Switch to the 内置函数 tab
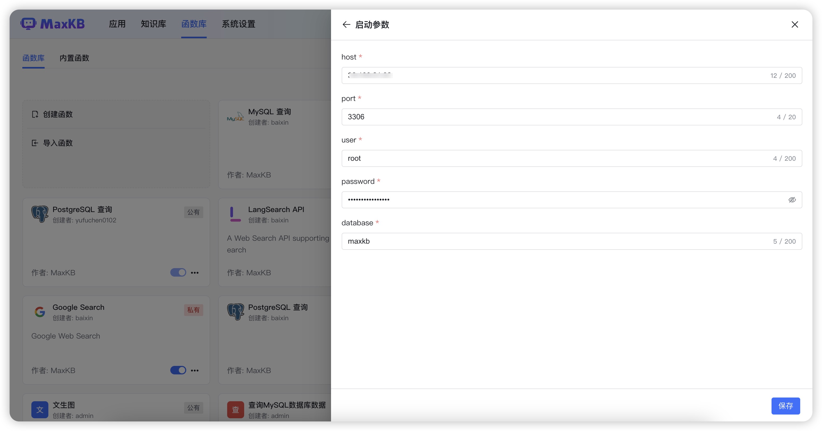The width and height of the screenshot is (822, 431). click(74, 58)
